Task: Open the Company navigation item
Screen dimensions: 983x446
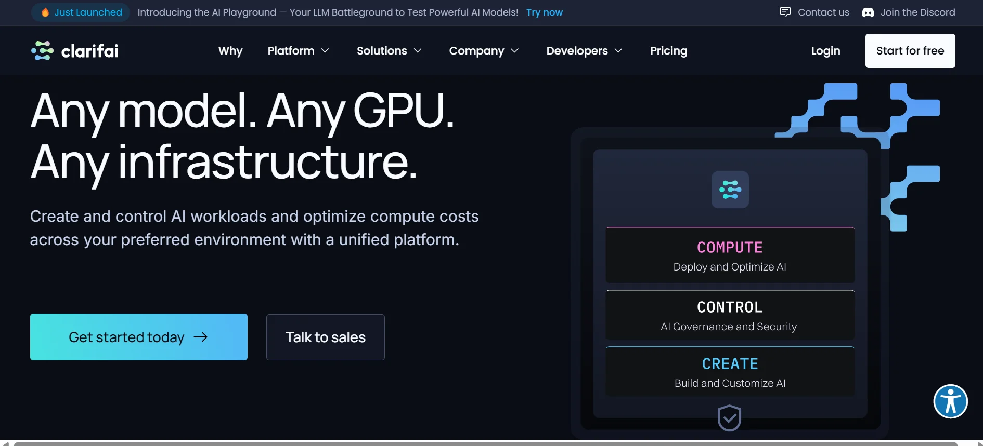Action: [x=476, y=51]
